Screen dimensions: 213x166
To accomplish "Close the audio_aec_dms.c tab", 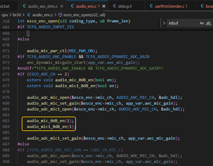I will pyautogui.click(x=62, y=6).
